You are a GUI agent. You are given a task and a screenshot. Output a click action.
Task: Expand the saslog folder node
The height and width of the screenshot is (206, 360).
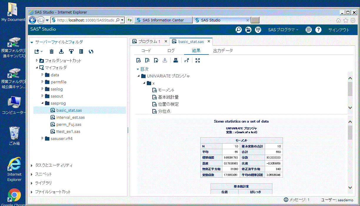(x=42, y=89)
